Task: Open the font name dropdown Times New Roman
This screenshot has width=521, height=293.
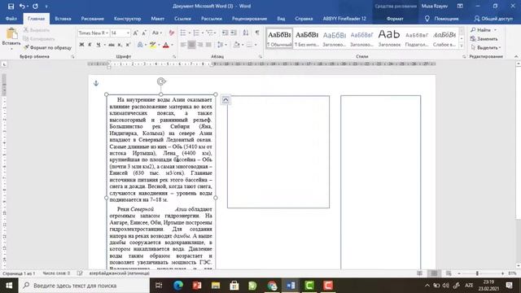Action: click(107, 33)
